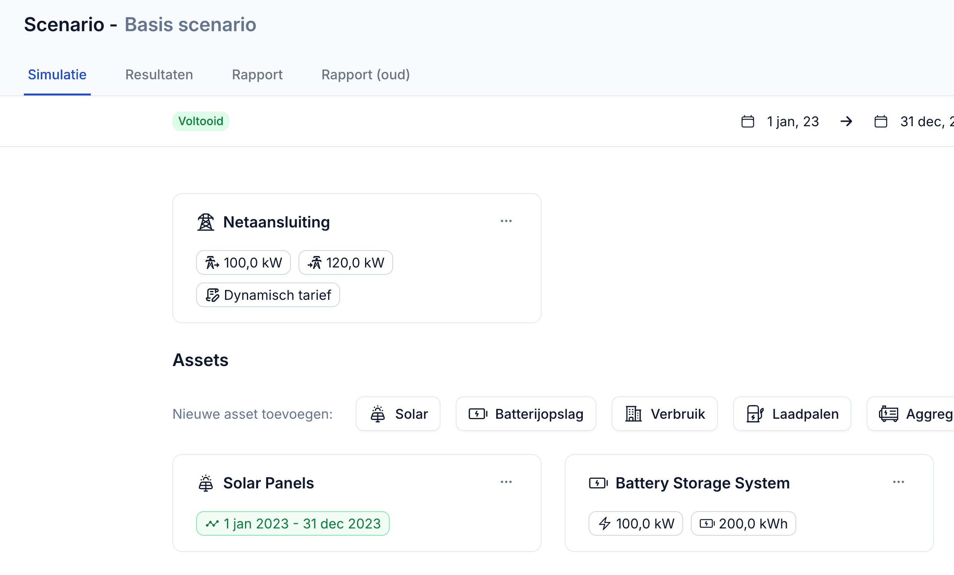
Task: Click the start date calendar icon
Action: pyautogui.click(x=747, y=122)
